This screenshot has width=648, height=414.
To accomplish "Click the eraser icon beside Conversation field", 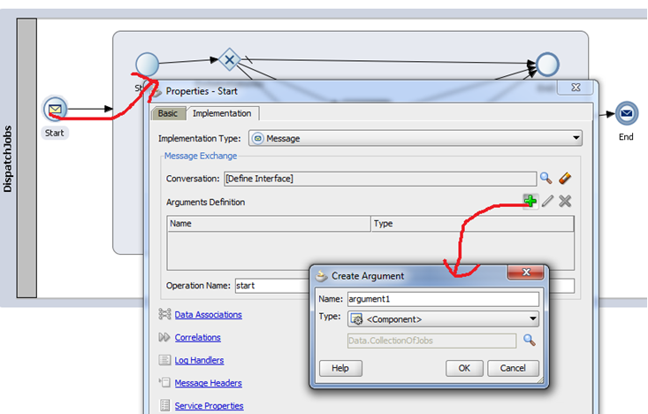I will click(565, 179).
